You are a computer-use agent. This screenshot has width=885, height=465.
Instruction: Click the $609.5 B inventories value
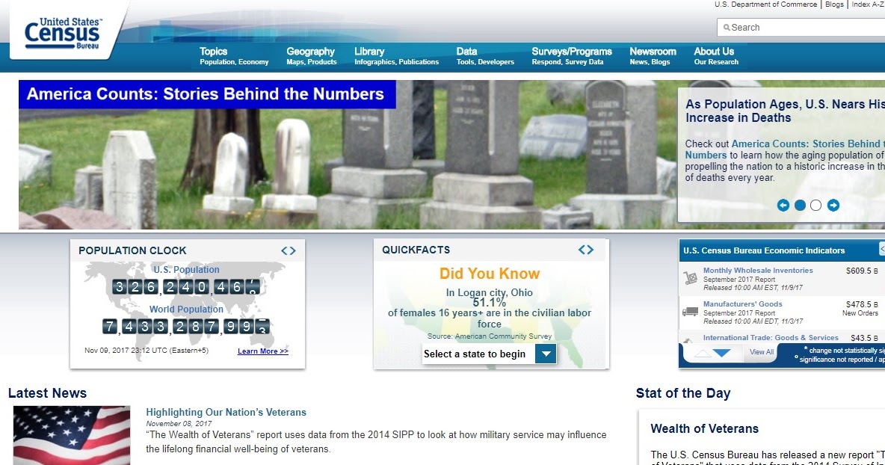[x=862, y=271]
